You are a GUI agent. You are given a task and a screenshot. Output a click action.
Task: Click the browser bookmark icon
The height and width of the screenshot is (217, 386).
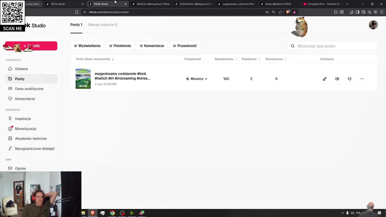(x=77, y=12)
